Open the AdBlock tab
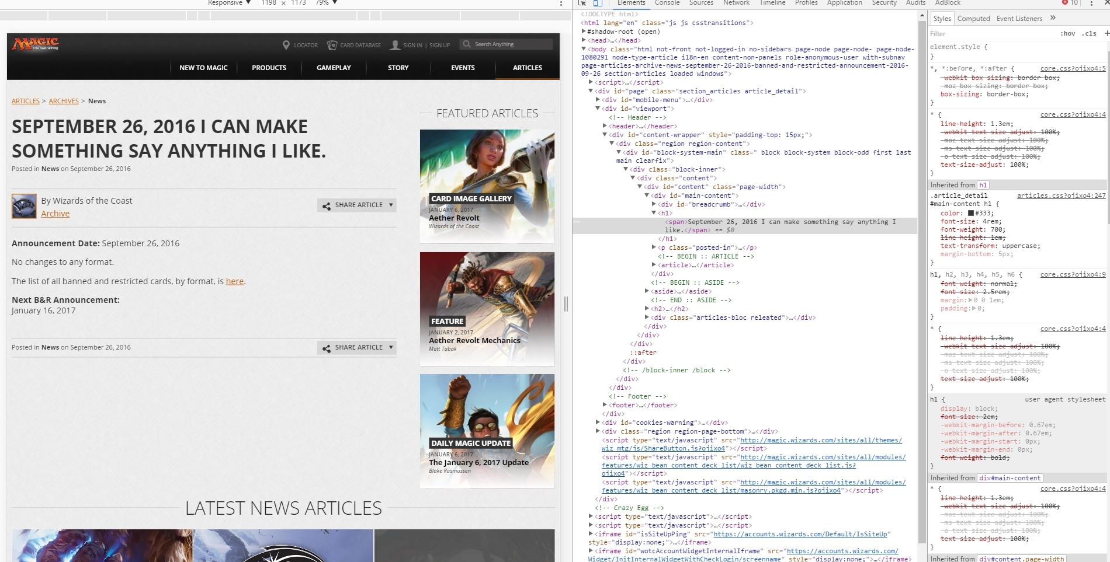1110x562 pixels. 948,3
